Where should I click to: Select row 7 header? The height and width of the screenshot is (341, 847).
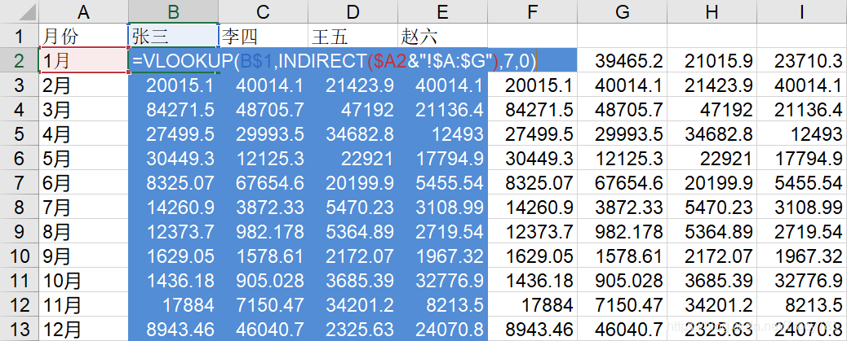[x=20, y=182]
